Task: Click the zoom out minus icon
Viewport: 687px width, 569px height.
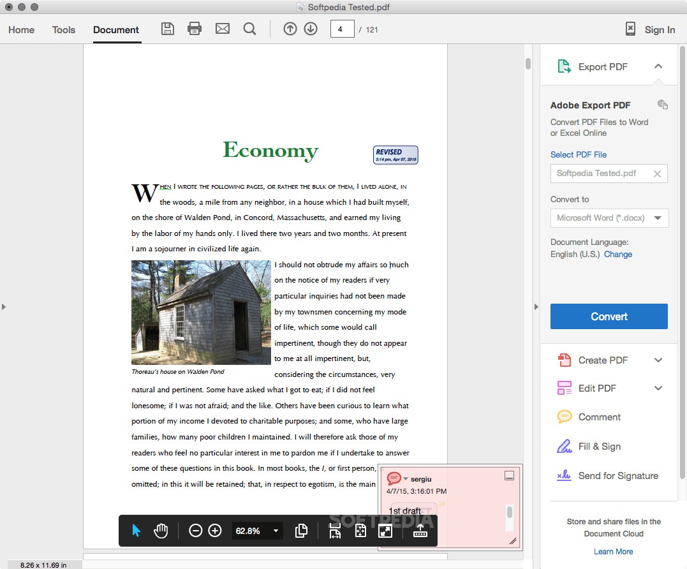Action: click(x=196, y=531)
